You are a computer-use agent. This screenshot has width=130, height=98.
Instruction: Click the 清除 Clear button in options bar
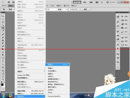86,9
